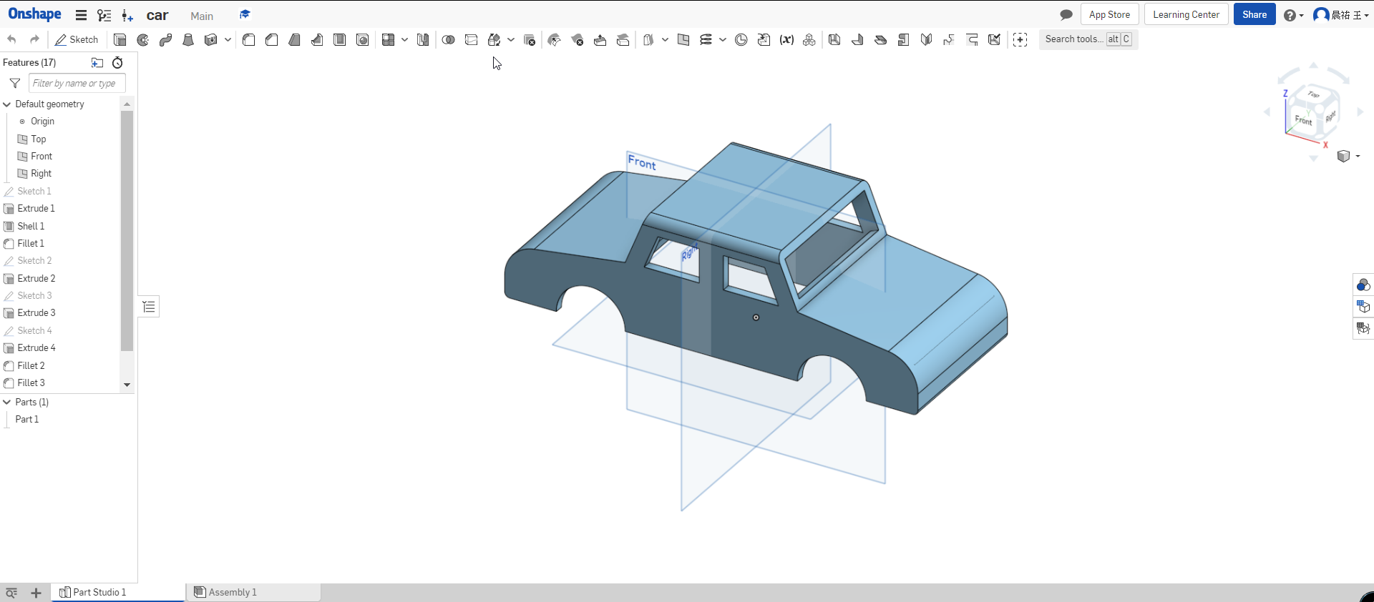Click the blue Share button
Image resolution: width=1374 pixels, height=602 pixels.
point(1254,15)
